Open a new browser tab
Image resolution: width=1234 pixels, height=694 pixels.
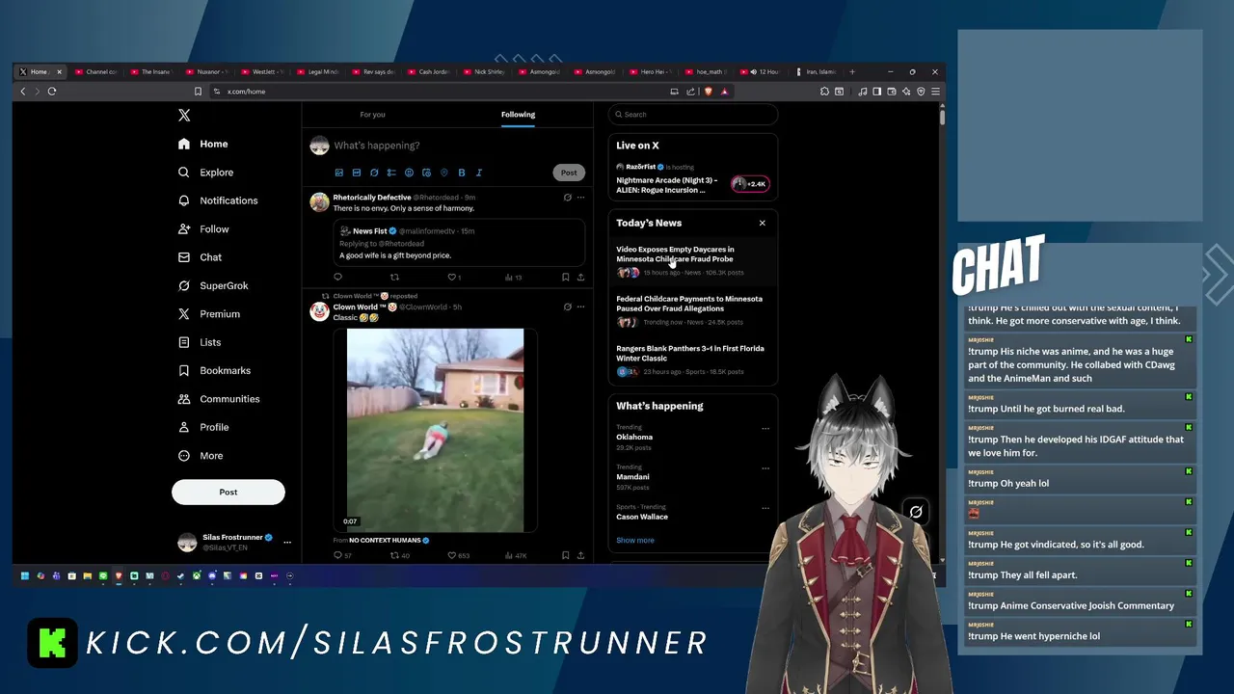coord(852,71)
